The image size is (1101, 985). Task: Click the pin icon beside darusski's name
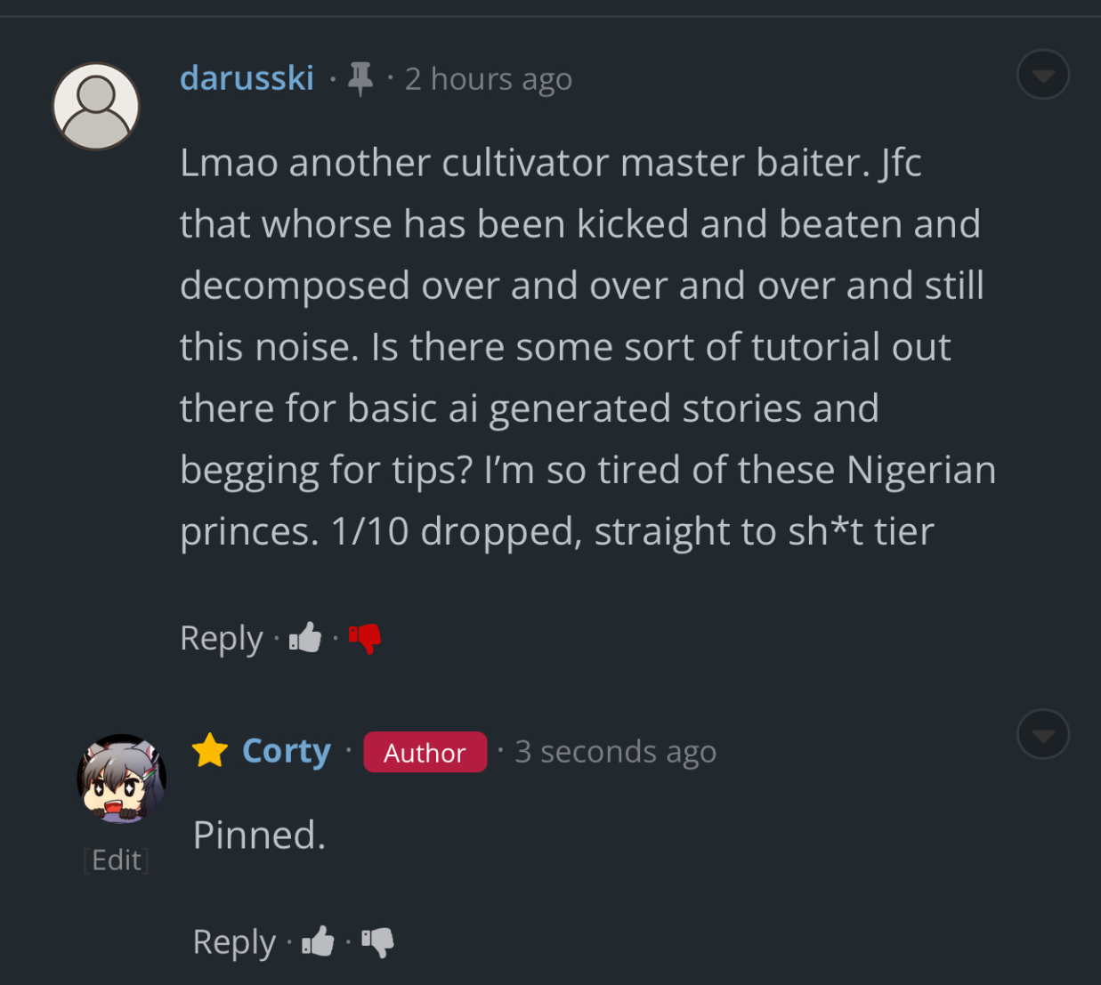[x=360, y=79]
